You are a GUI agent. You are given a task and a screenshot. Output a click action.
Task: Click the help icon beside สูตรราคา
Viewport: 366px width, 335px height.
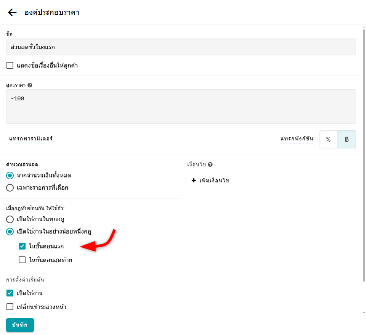30,85
